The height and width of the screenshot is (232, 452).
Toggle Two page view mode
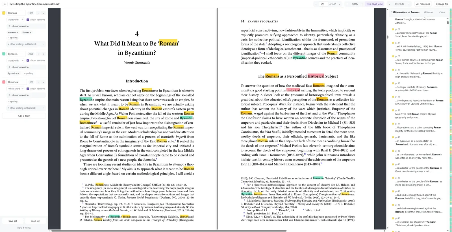(x=374, y=4)
